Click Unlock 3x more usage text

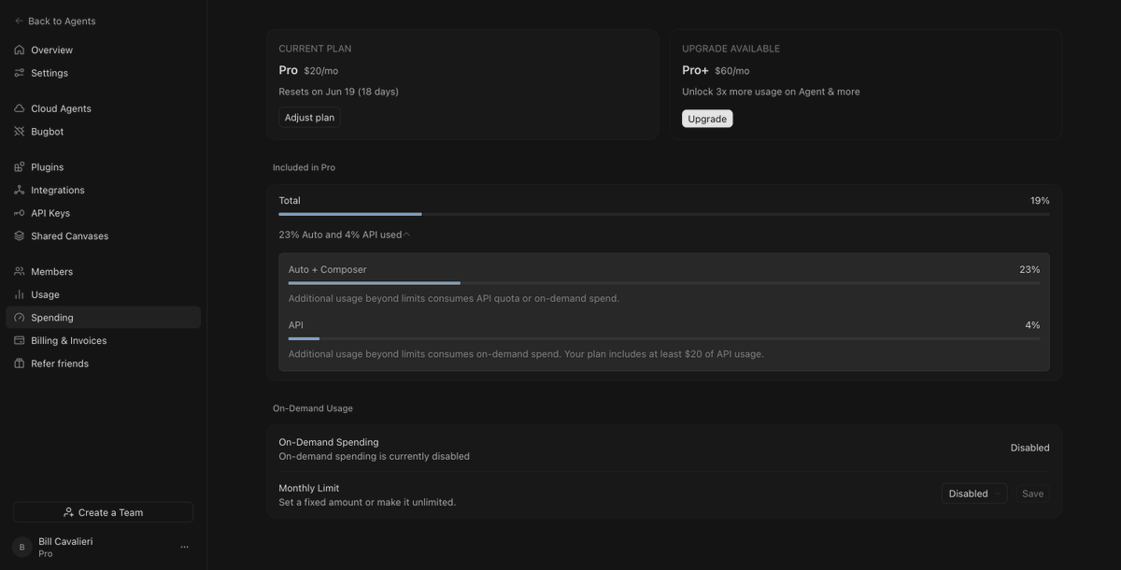click(x=771, y=92)
